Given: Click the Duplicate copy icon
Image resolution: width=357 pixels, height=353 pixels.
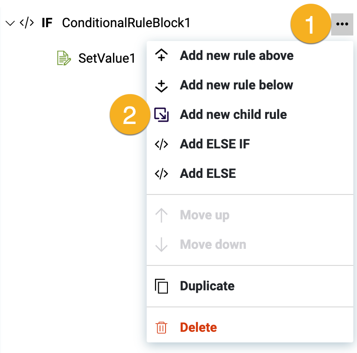Looking at the screenshot, I should [x=161, y=286].
